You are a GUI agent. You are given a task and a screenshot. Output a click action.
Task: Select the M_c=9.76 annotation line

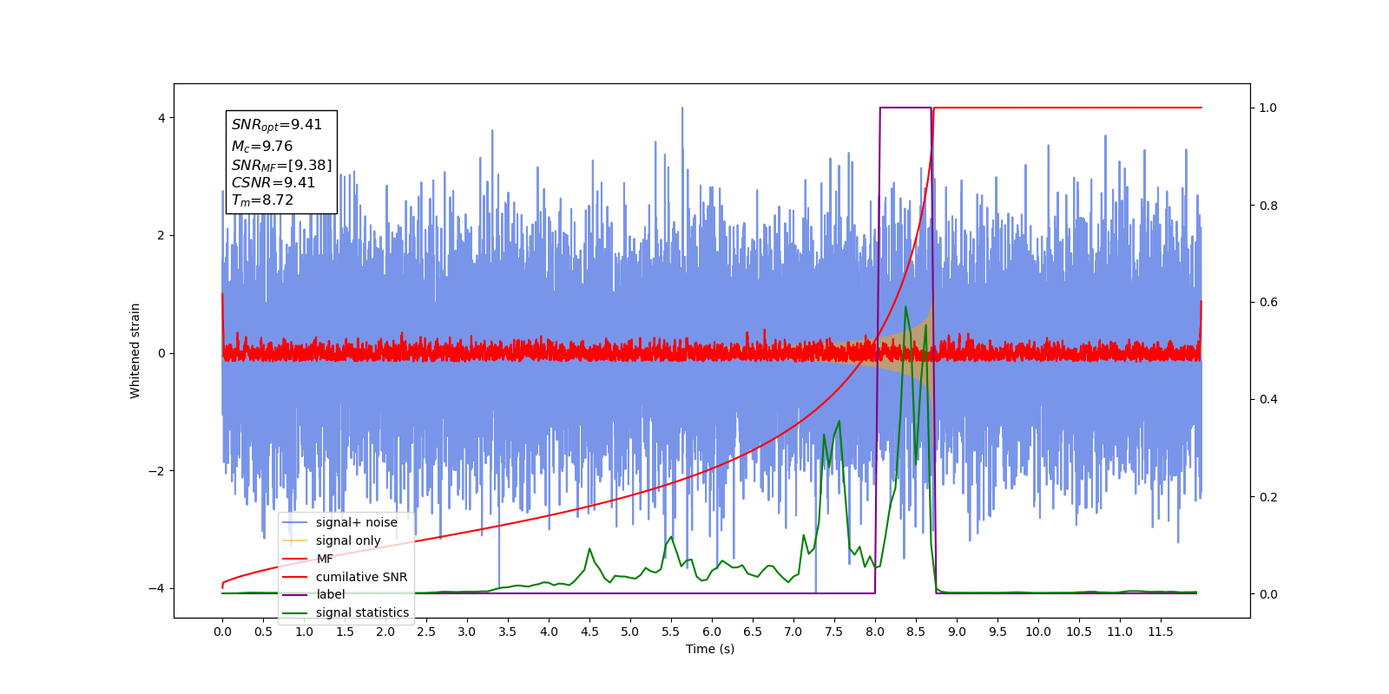[x=262, y=147]
